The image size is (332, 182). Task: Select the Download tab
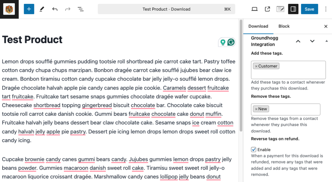click(258, 26)
